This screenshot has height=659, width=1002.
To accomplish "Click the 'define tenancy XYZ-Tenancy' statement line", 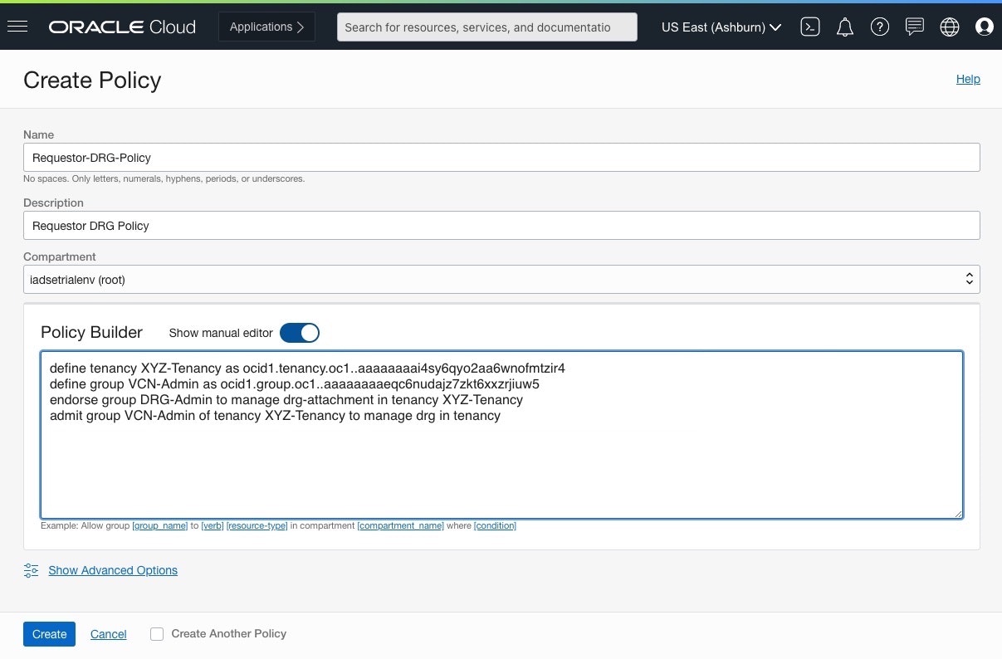I will (307, 368).
